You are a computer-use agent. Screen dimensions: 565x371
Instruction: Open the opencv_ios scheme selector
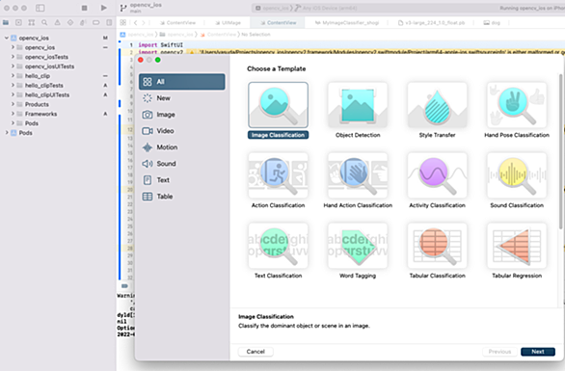(x=272, y=8)
